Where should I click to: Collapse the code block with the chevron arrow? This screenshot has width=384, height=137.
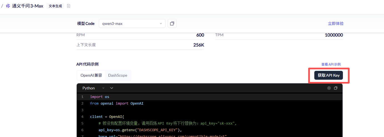click(x=112, y=88)
